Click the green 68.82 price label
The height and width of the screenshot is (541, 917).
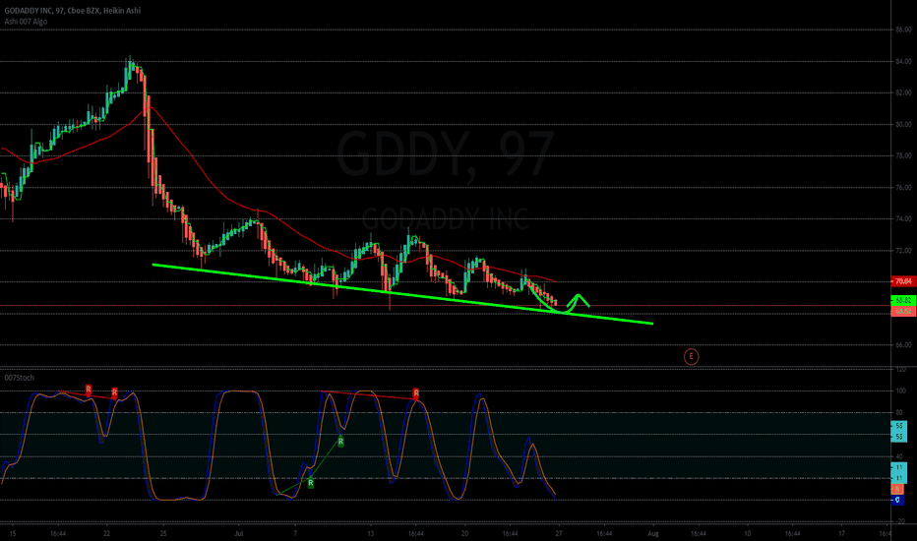[903, 300]
